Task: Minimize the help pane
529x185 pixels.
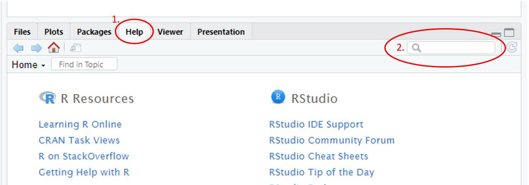Action: pos(497,35)
